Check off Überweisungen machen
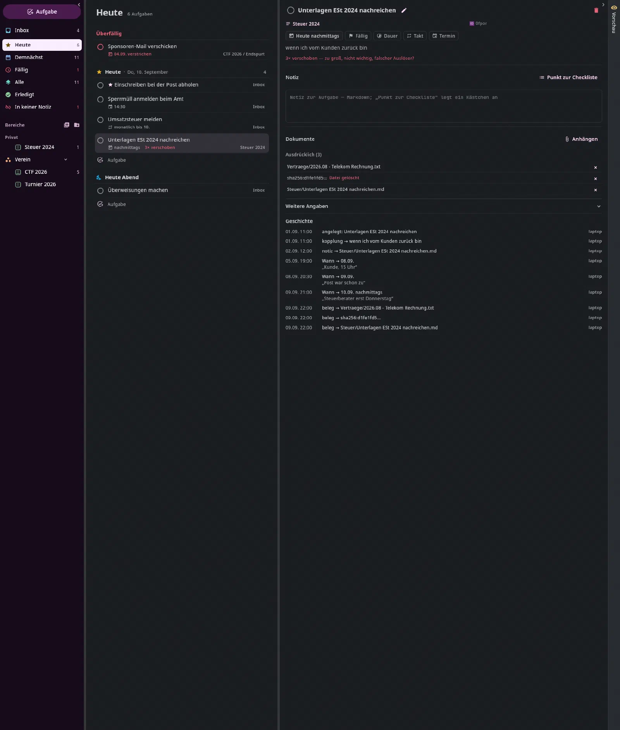The height and width of the screenshot is (730, 620). [x=100, y=191]
